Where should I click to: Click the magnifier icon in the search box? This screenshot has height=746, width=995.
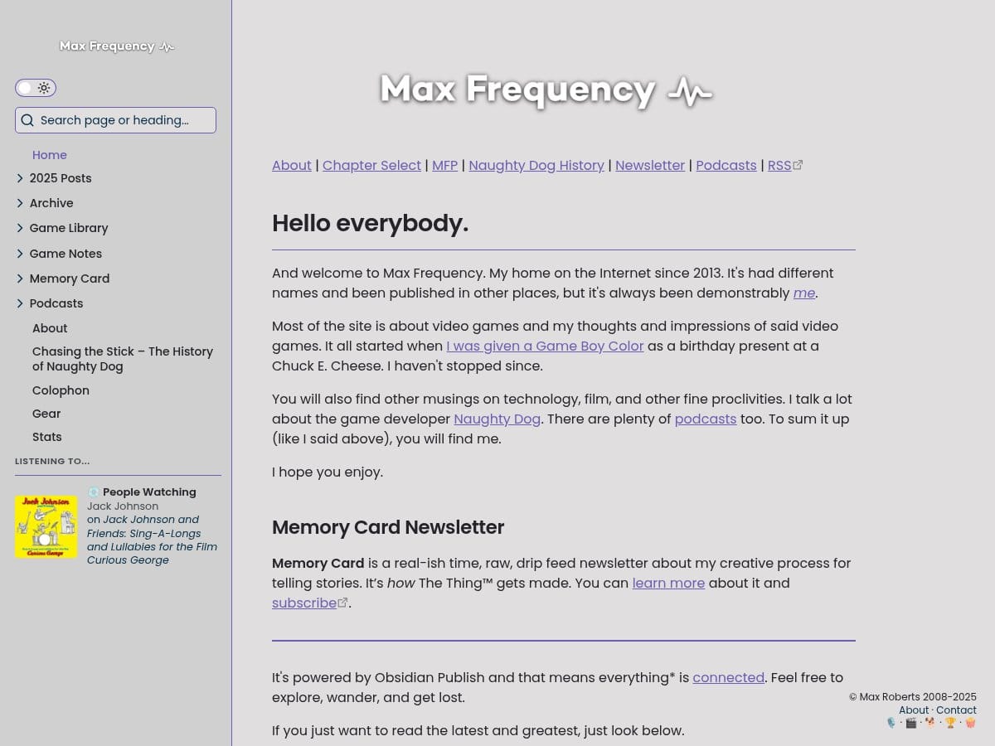27,120
